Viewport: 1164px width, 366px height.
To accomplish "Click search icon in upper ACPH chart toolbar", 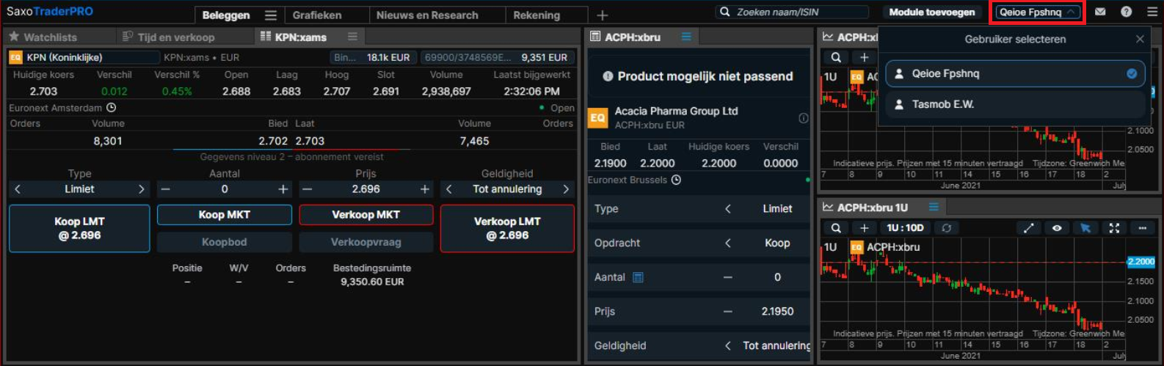I will click(x=836, y=57).
